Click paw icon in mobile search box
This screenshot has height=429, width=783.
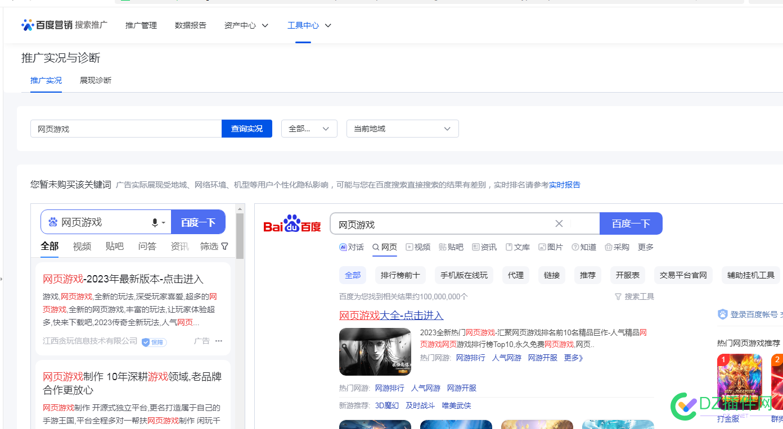[53, 222]
